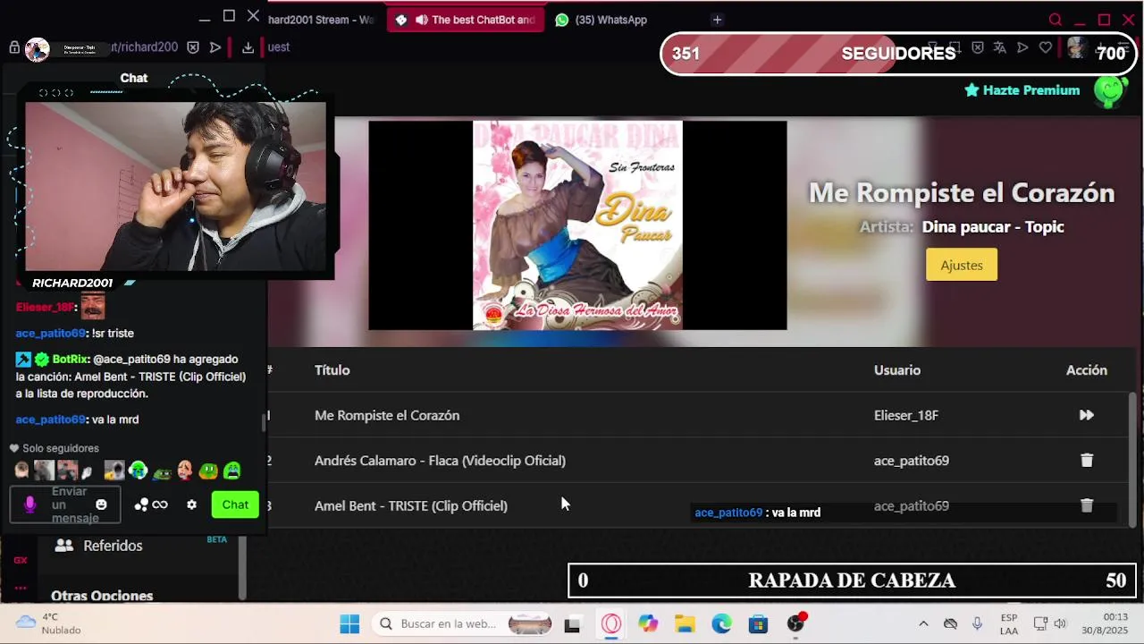
Task: Click the taskbar volume speaker icon
Action: tap(1060, 623)
